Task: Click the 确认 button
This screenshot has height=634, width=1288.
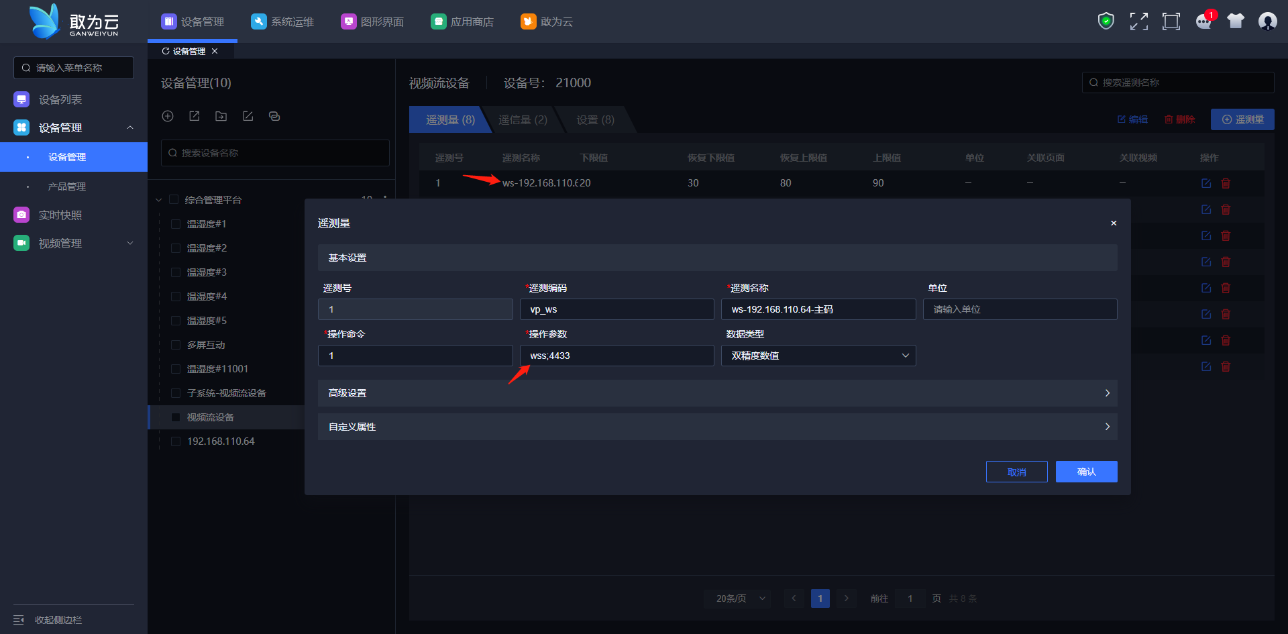Action: coord(1086,472)
